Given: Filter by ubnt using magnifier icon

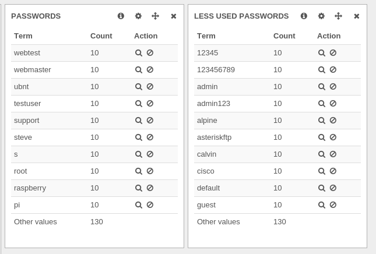Looking at the screenshot, I should coord(139,86).
